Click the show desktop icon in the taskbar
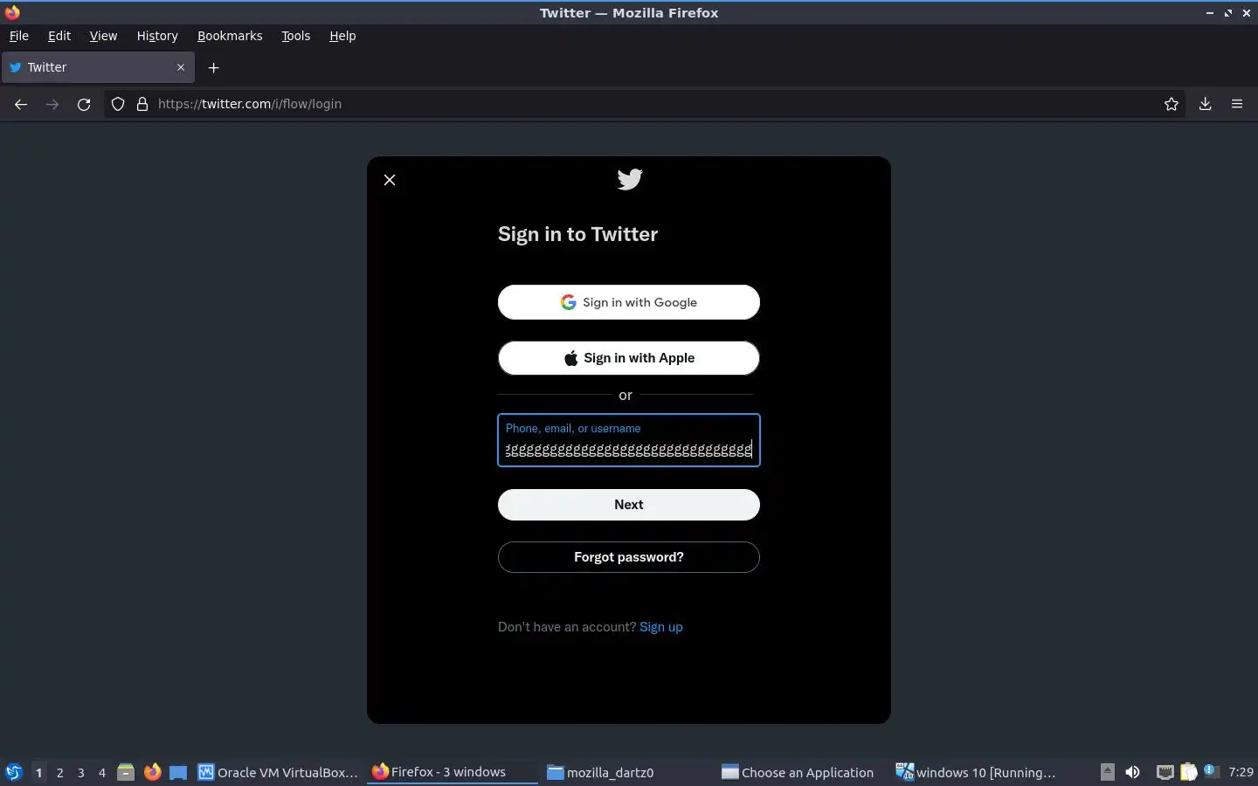This screenshot has height=786, width=1258. tap(178, 772)
